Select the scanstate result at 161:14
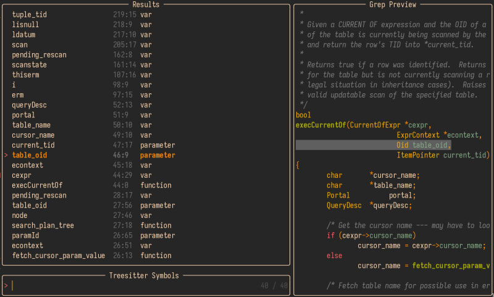Image resolution: width=494 pixels, height=297 pixels. tap(29, 65)
